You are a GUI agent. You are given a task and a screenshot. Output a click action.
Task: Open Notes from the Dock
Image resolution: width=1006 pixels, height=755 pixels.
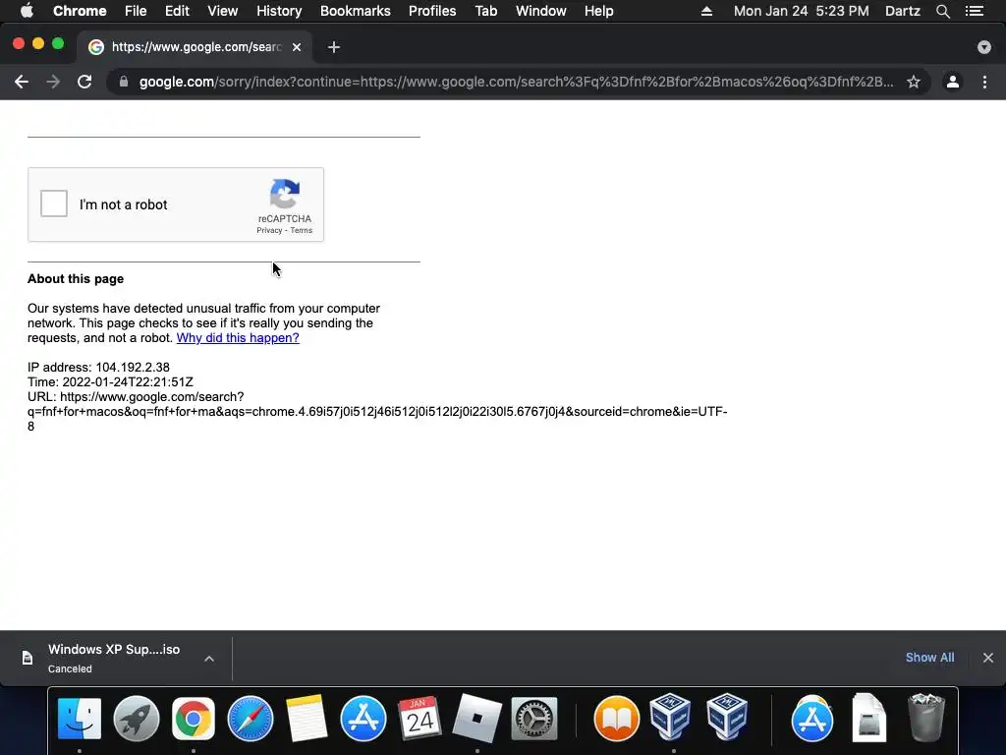pyautogui.click(x=307, y=719)
